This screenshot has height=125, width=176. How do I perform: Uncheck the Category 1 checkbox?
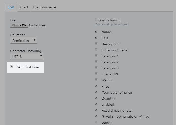96,56
